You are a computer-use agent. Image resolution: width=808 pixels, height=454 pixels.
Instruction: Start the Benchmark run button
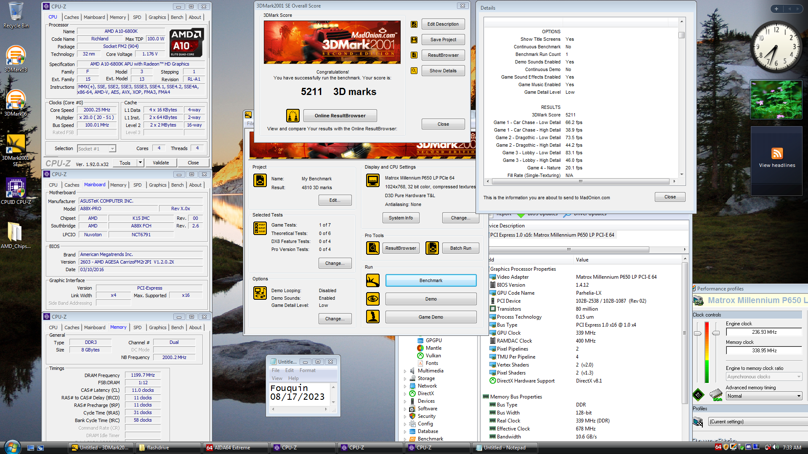431,280
